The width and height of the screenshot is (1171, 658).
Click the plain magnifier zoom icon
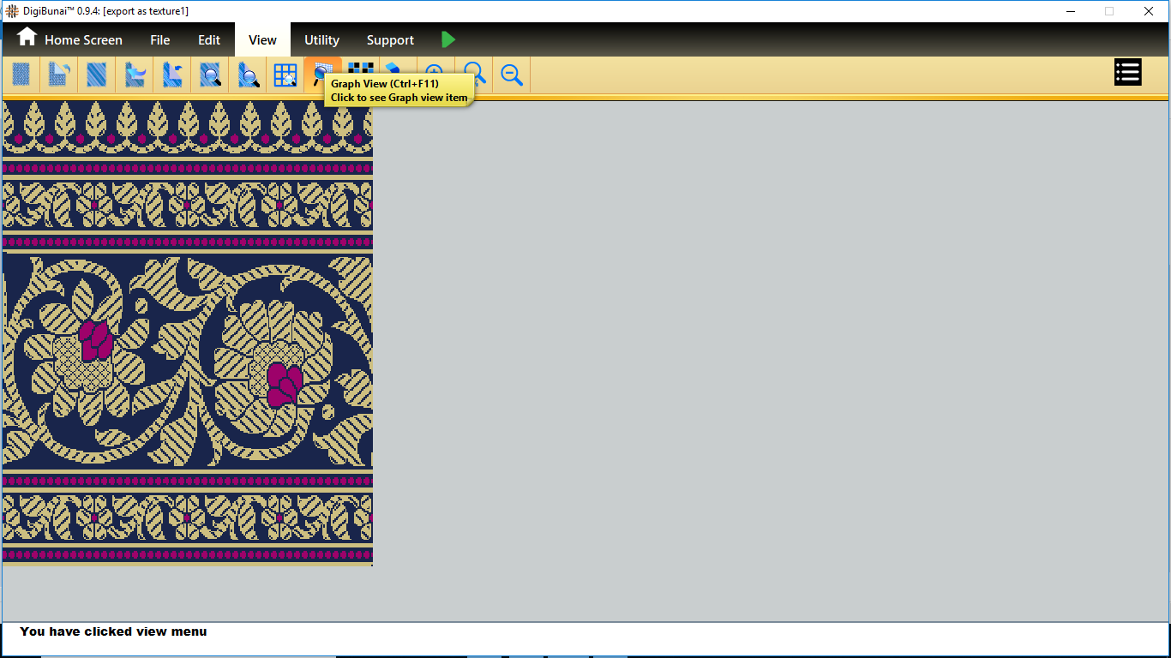click(x=475, y=74)
